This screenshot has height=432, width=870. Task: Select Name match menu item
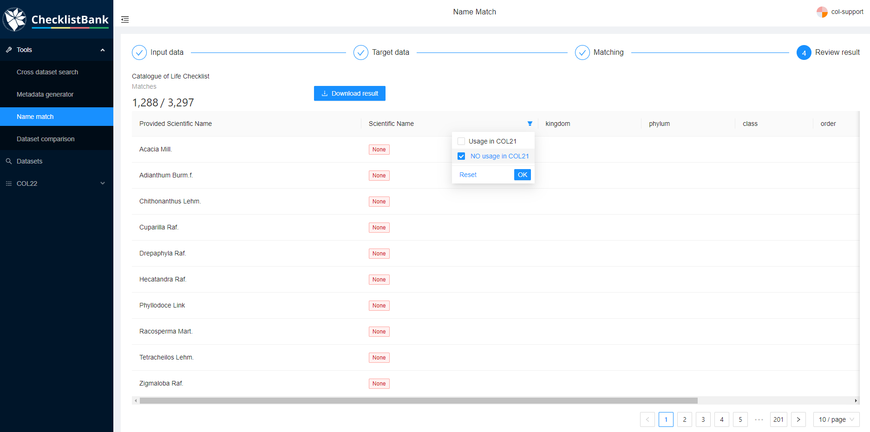(57, 117)
